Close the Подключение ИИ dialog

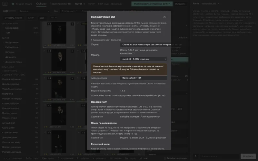(164, 17)
